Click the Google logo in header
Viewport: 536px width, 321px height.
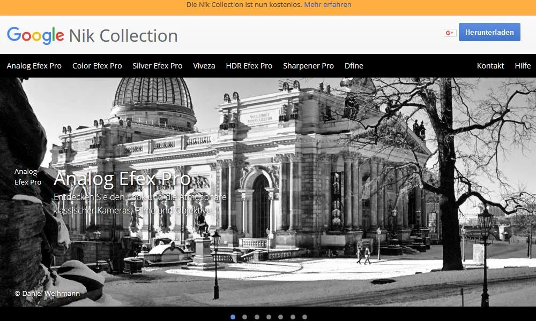pos(35,35)
